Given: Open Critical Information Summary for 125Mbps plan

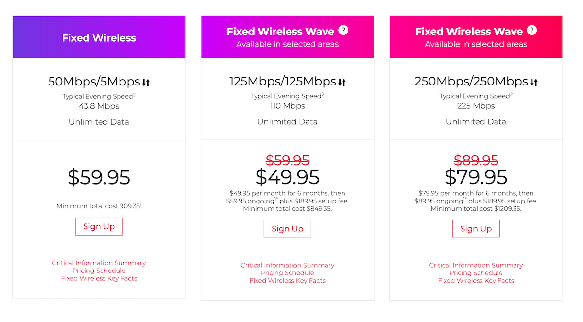Looking at the screenshot, I should coord(287,266).
